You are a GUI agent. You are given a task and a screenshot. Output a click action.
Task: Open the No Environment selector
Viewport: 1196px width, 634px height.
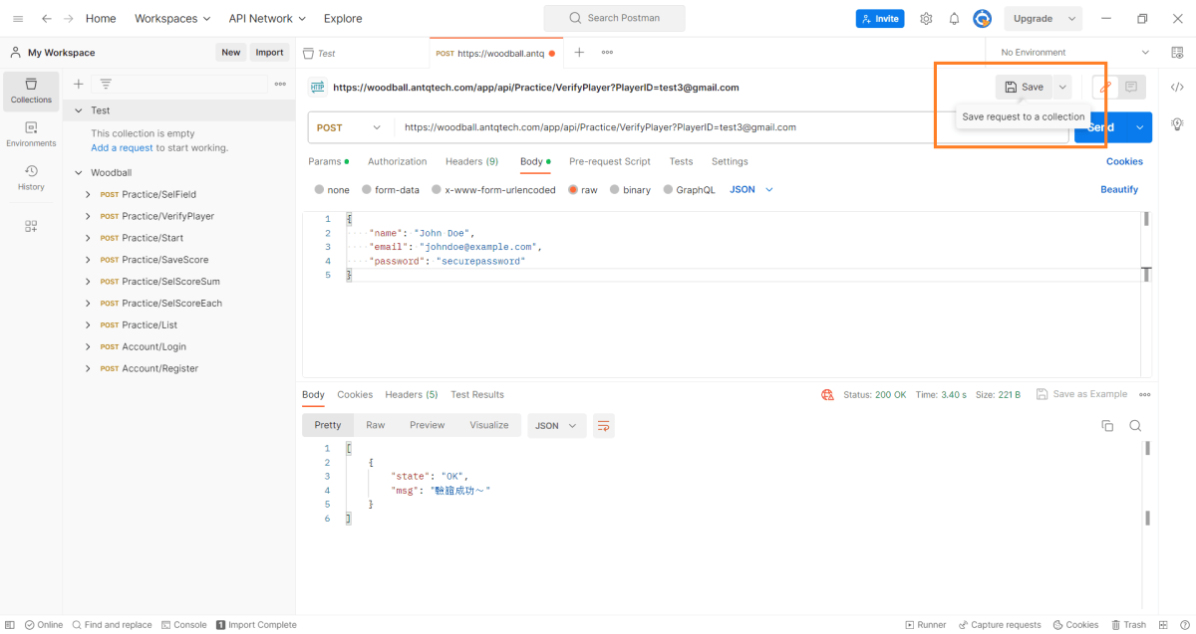click(1074, 52)
